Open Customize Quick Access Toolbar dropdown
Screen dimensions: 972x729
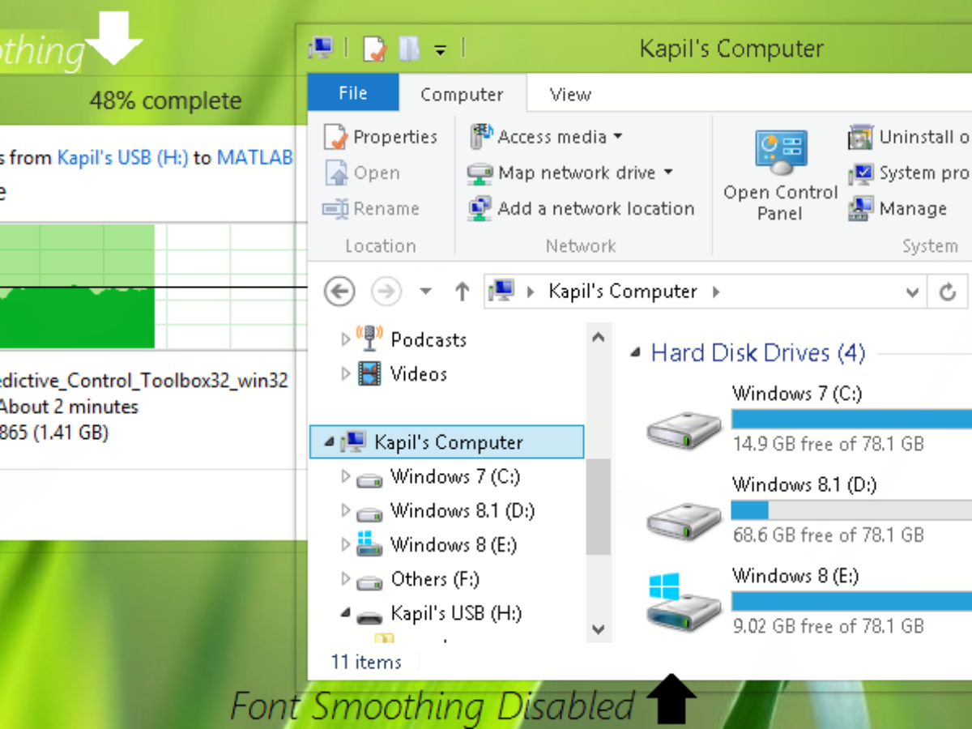pyautogui.click(x=440, y=50)
